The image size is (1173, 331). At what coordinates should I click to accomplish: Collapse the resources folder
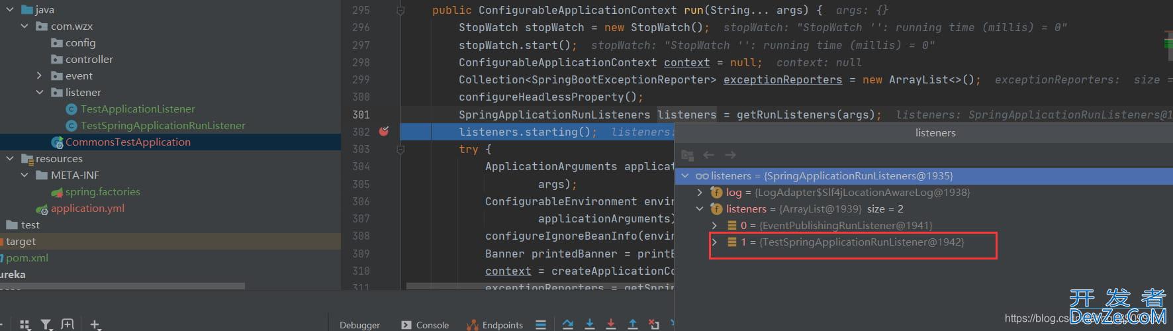click(9, 159)
